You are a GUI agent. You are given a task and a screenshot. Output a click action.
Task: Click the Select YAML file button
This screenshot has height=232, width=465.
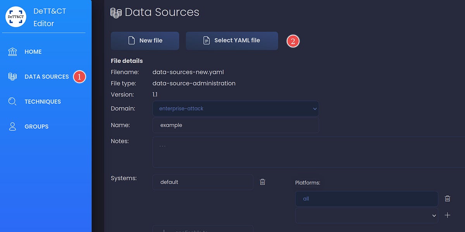[232, 40]
